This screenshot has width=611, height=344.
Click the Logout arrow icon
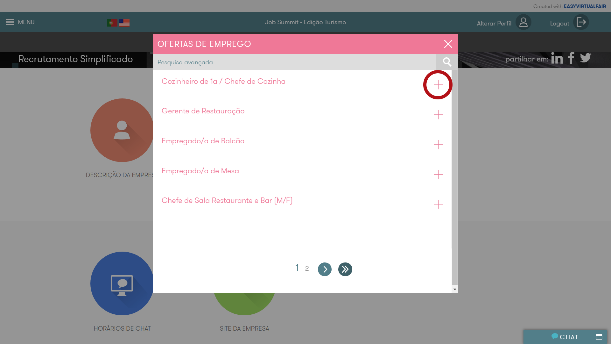point(581,22)
